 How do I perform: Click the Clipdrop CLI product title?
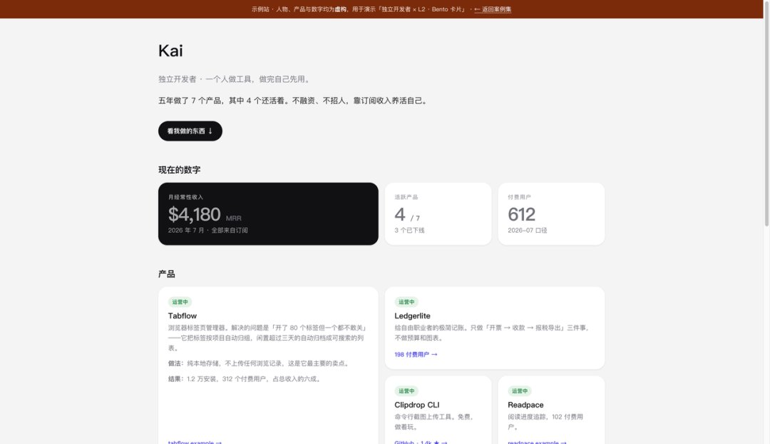click(416, 405)
